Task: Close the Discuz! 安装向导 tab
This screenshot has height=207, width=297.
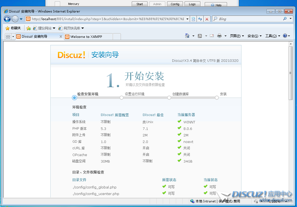Action: pos(61,36)
